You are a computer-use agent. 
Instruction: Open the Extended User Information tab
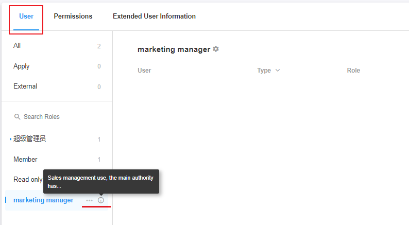point(154,16)
